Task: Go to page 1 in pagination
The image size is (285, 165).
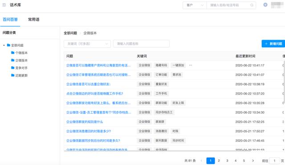Action: click(211, 161)
